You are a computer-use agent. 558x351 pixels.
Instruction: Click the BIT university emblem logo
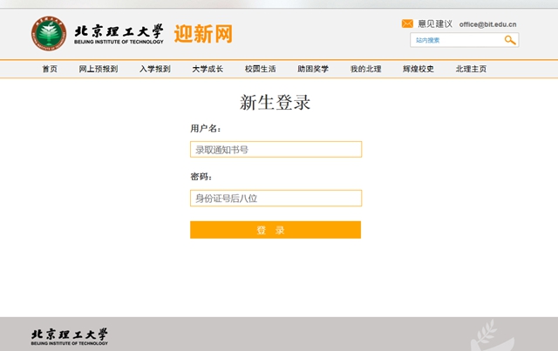click(x=49, y=34)
